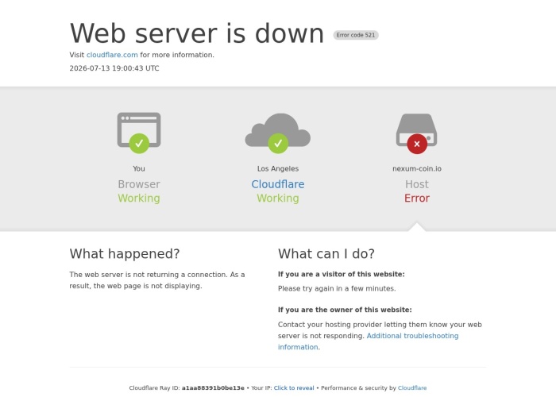Click the What happened? heading
This screenshot has height=397, width=556.
[125, 254]
